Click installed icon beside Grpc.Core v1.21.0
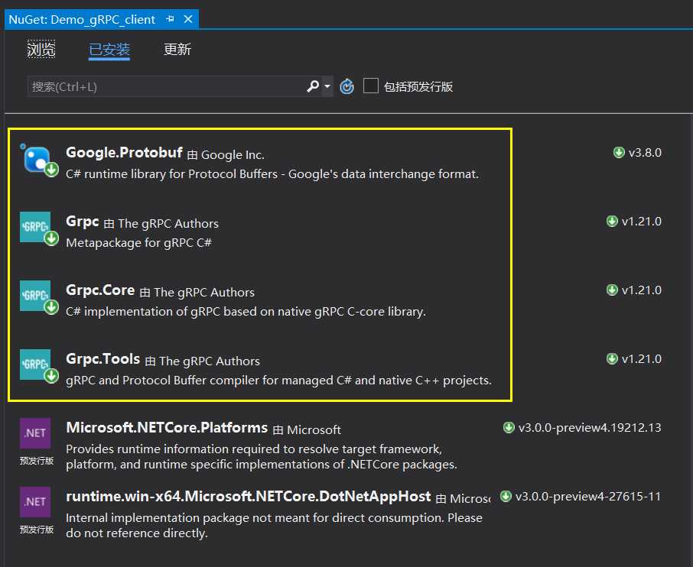Image resolution: width=693 pixels, height=567 pixels. [x=612, y=290]
